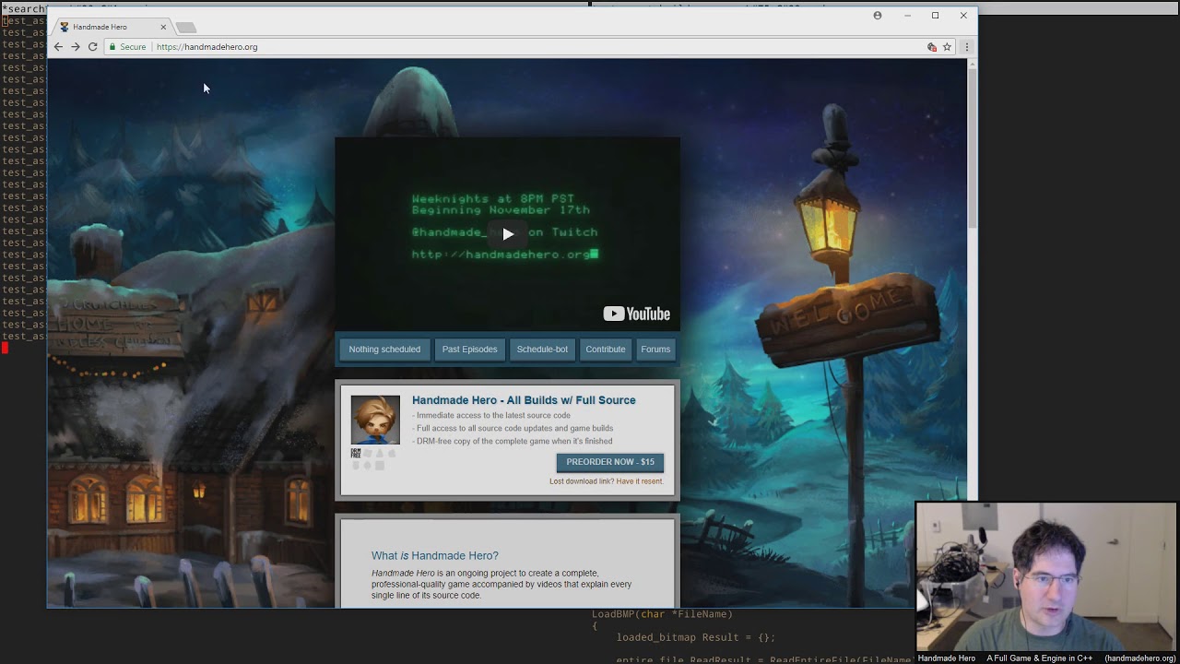Click the hero character avatar thumbnail
The height and width of the screenshot is (664, 1180).
375,421
